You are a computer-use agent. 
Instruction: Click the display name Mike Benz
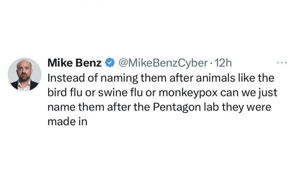pyautogui.click(x=75, y=63)
